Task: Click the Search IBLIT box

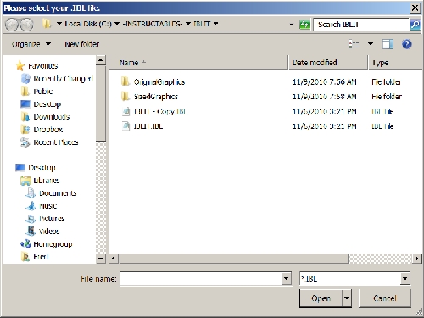Action: [361, 25]
